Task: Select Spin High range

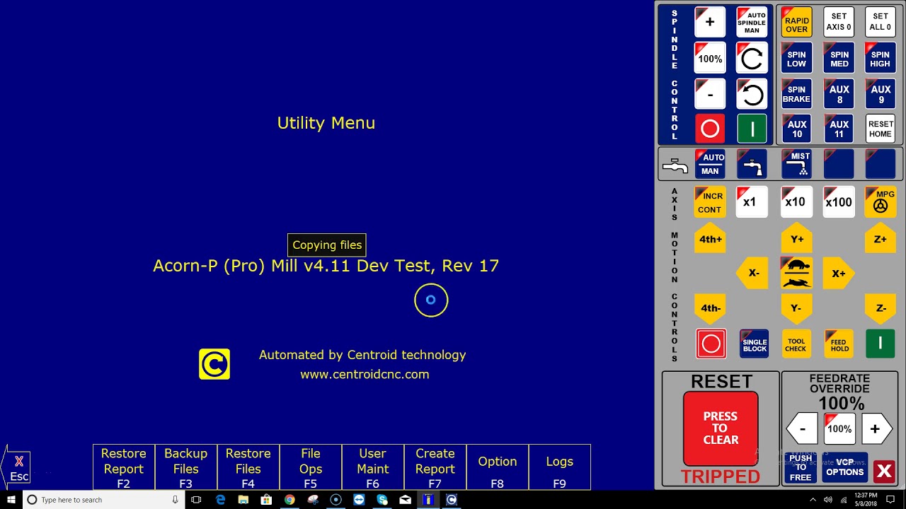Action: [881, 59]
